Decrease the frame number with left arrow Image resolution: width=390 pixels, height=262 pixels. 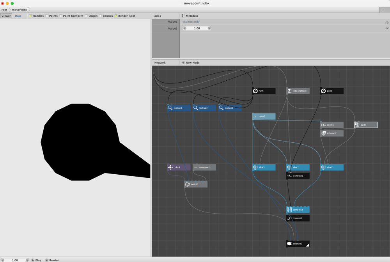[x=3, y=260]
